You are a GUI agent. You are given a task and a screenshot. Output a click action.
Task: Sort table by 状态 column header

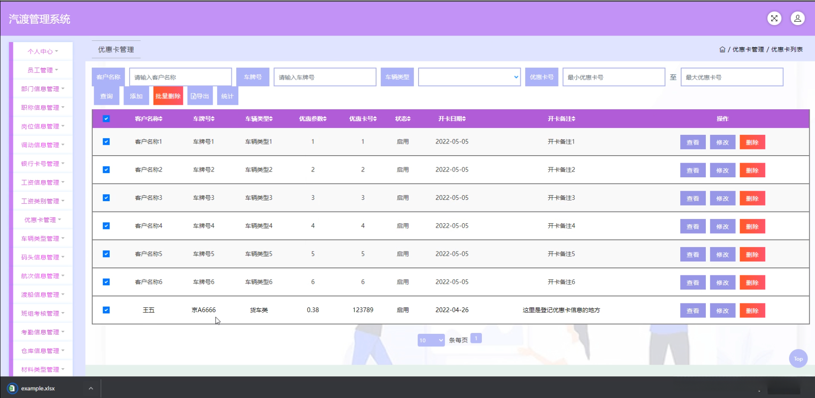coord(403,119)
